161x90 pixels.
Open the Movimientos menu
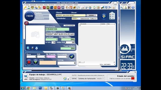click(40, 5)
